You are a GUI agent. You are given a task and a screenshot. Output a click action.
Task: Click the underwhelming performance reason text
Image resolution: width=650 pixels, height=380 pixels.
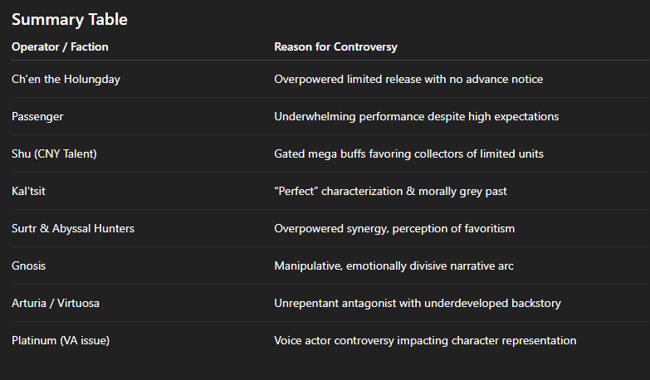416,116
